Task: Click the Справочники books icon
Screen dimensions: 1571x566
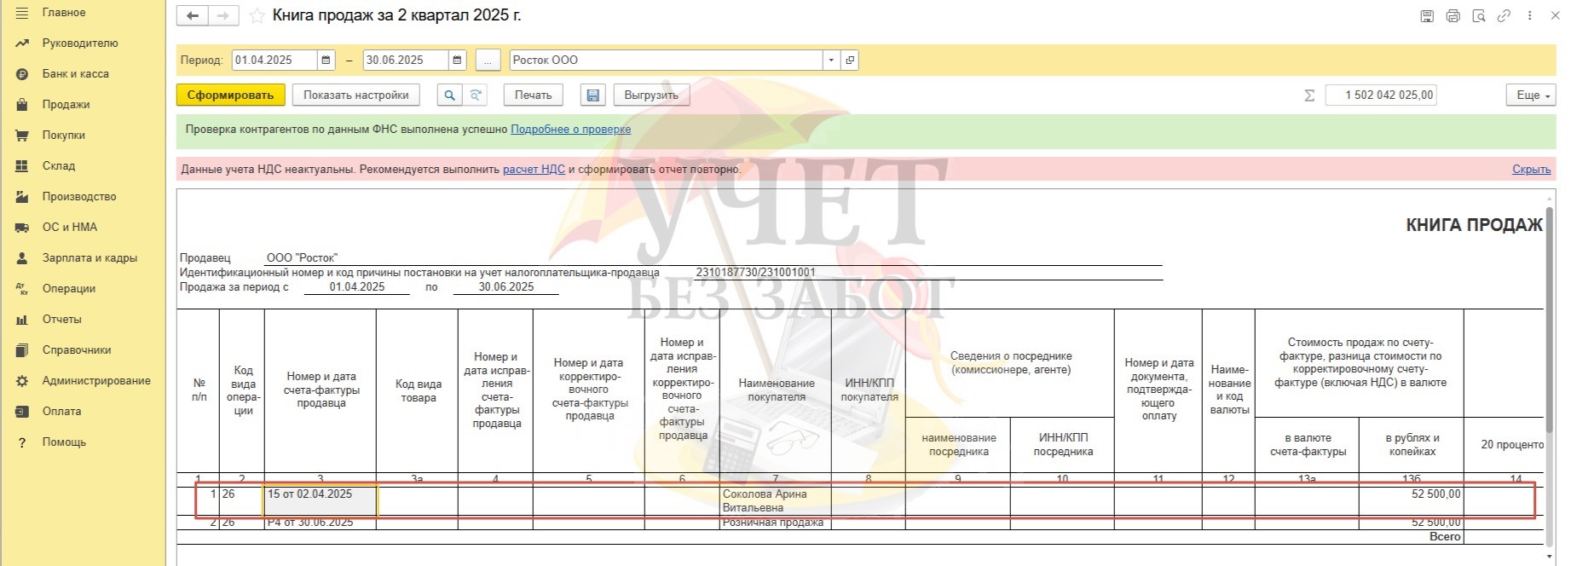Action: point(22,350)
